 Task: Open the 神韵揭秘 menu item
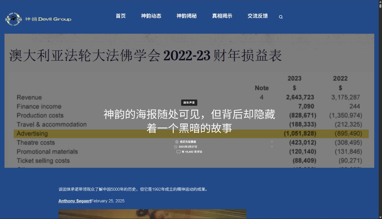[187, 16]
